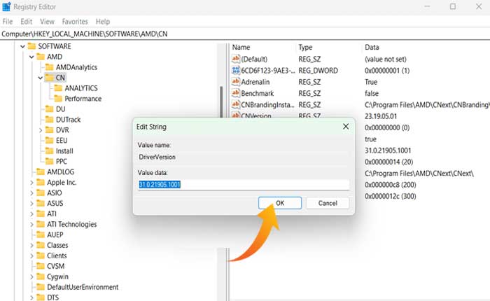Click the Value data text field

coord(243,185)
